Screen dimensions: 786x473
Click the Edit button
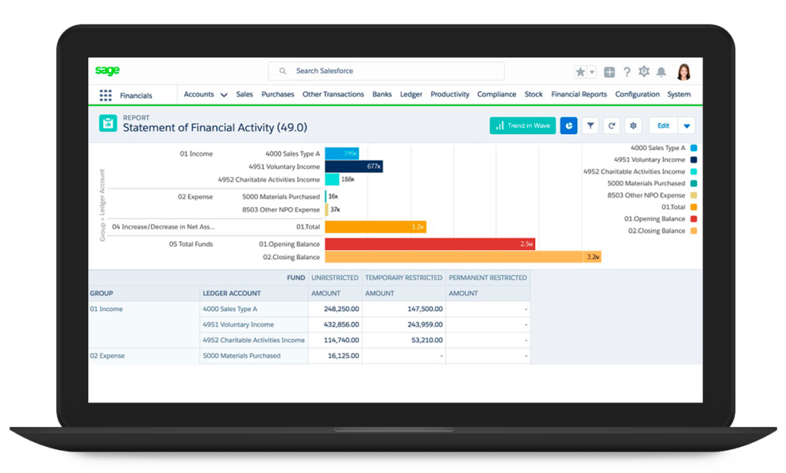pos(663,126)
